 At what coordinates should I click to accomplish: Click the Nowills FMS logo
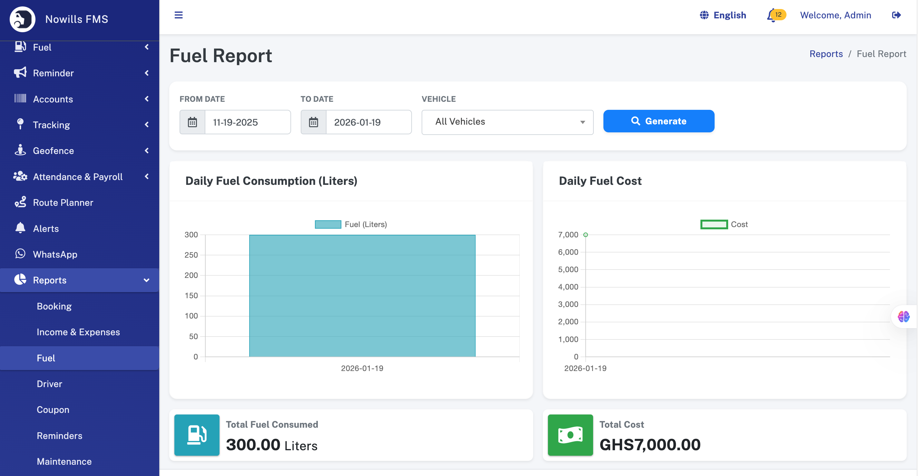[x=23, y=19]
